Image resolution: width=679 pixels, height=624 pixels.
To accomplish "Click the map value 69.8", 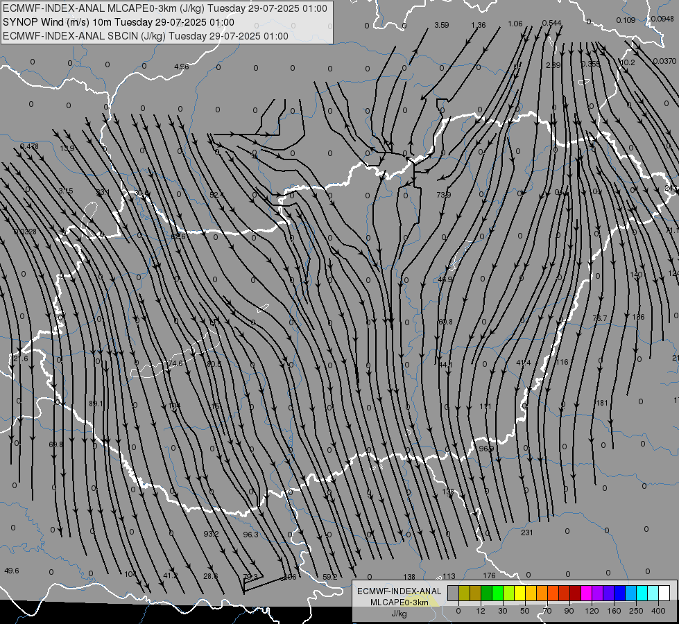I will point(56,444).
